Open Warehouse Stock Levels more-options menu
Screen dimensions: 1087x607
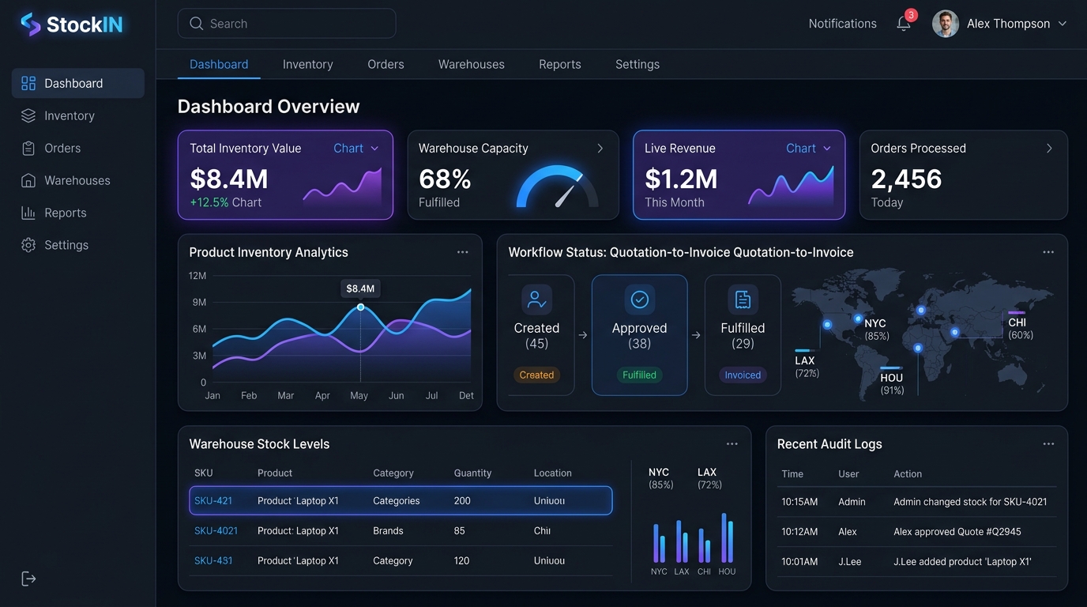pyautogui.click(x=732, y=444)
